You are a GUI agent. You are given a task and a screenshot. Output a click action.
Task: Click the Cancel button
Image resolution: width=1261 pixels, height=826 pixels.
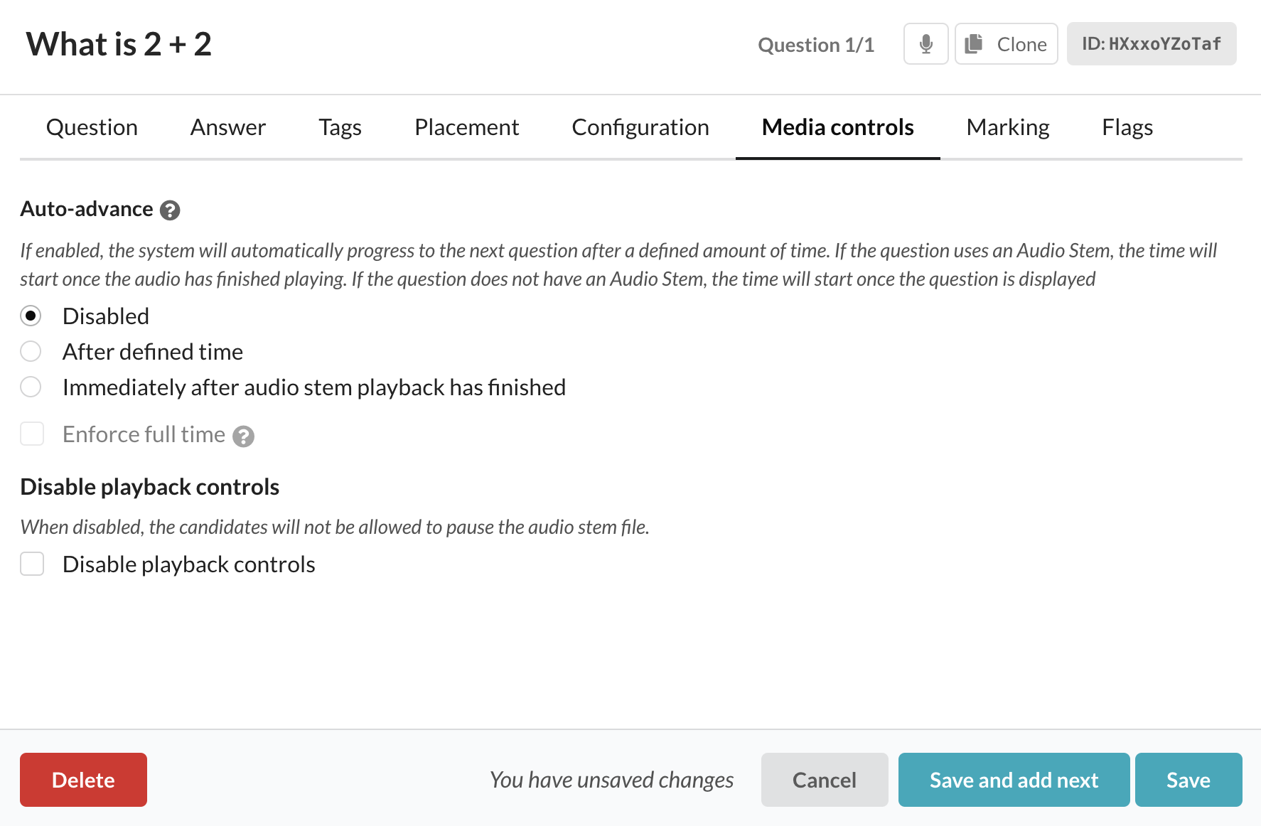click(824, 780)
